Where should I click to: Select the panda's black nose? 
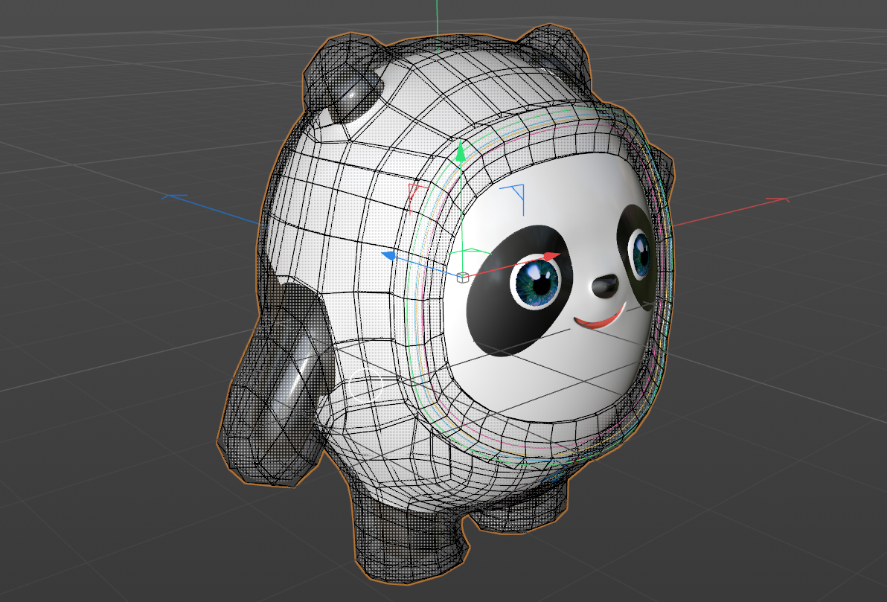tap(605, 286)
